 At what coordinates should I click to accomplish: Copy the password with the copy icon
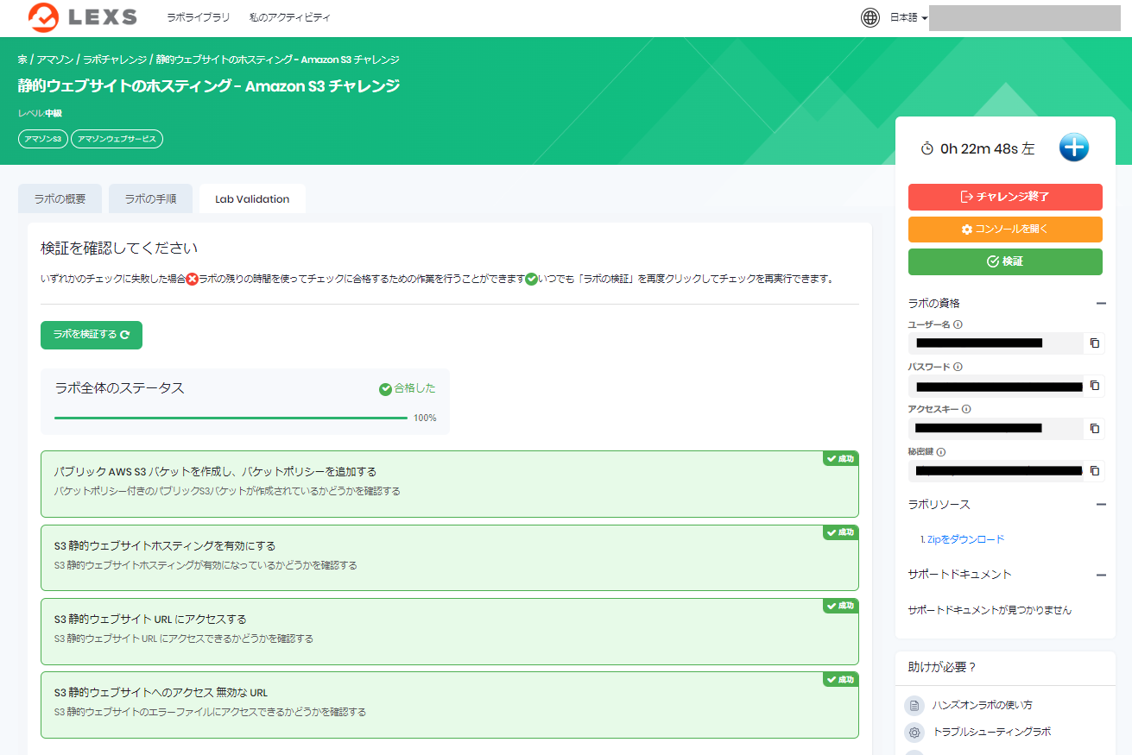pos(1094,386)
